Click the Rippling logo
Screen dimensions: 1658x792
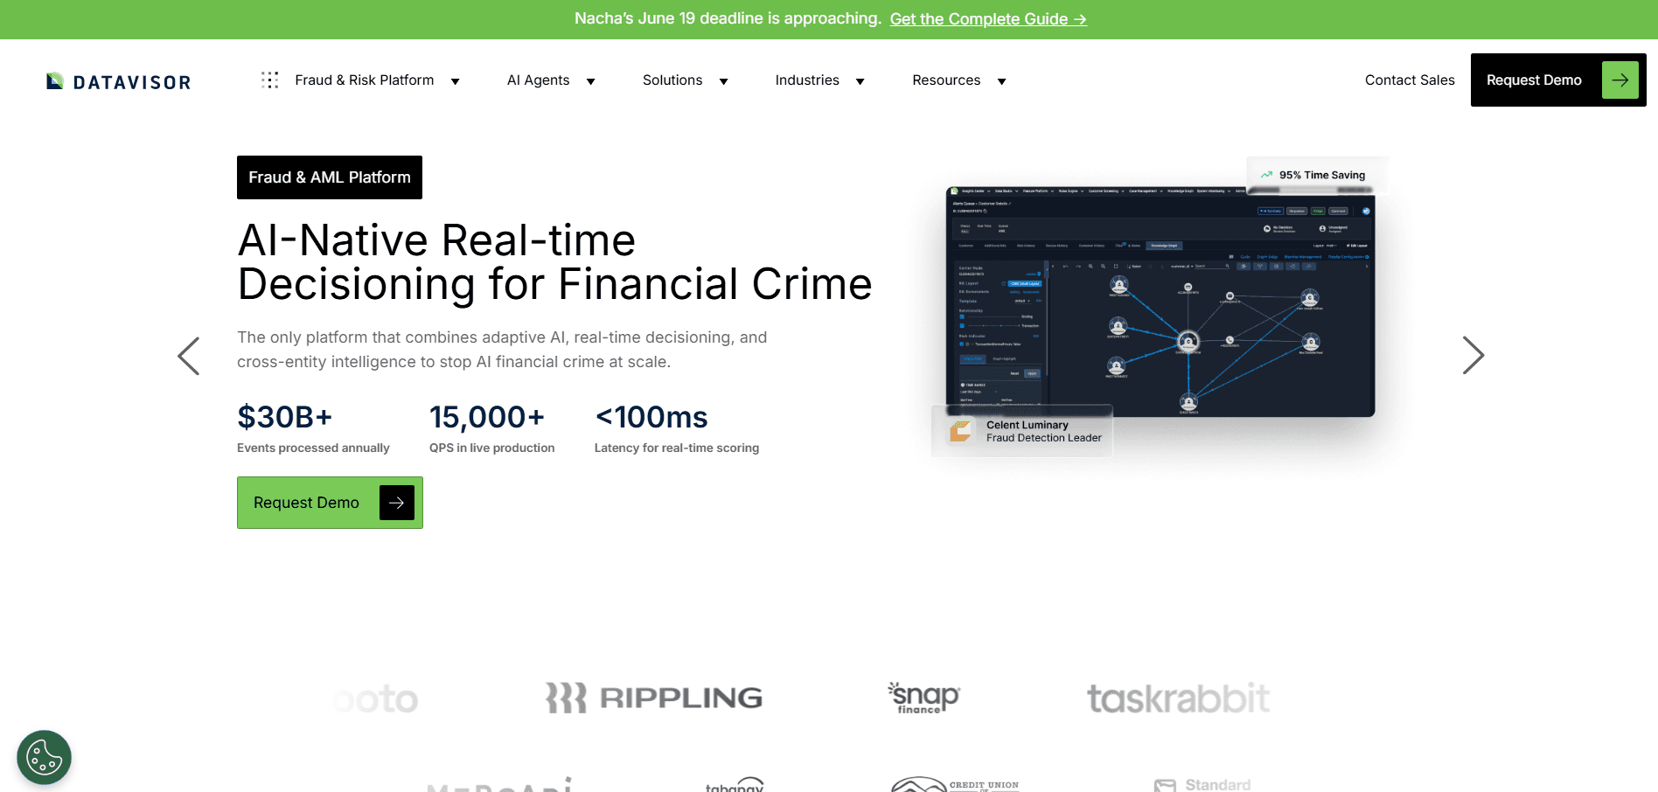click(x=654, y=698)
